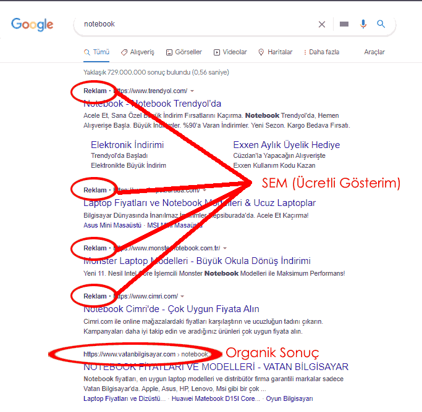Click the blue search magnifier icon
This screenshot has height=412, width=422.
click(381, 24)
